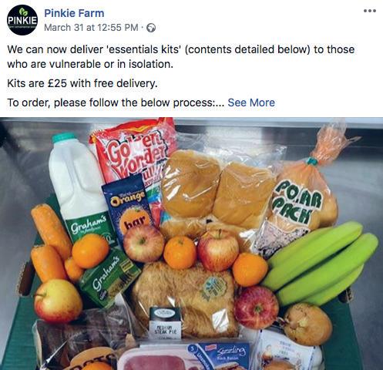Open the Pinkie Farm profile picture
The height and width of the screenshot is (370, 383).
pyautogui.click(x=22, y=20)
